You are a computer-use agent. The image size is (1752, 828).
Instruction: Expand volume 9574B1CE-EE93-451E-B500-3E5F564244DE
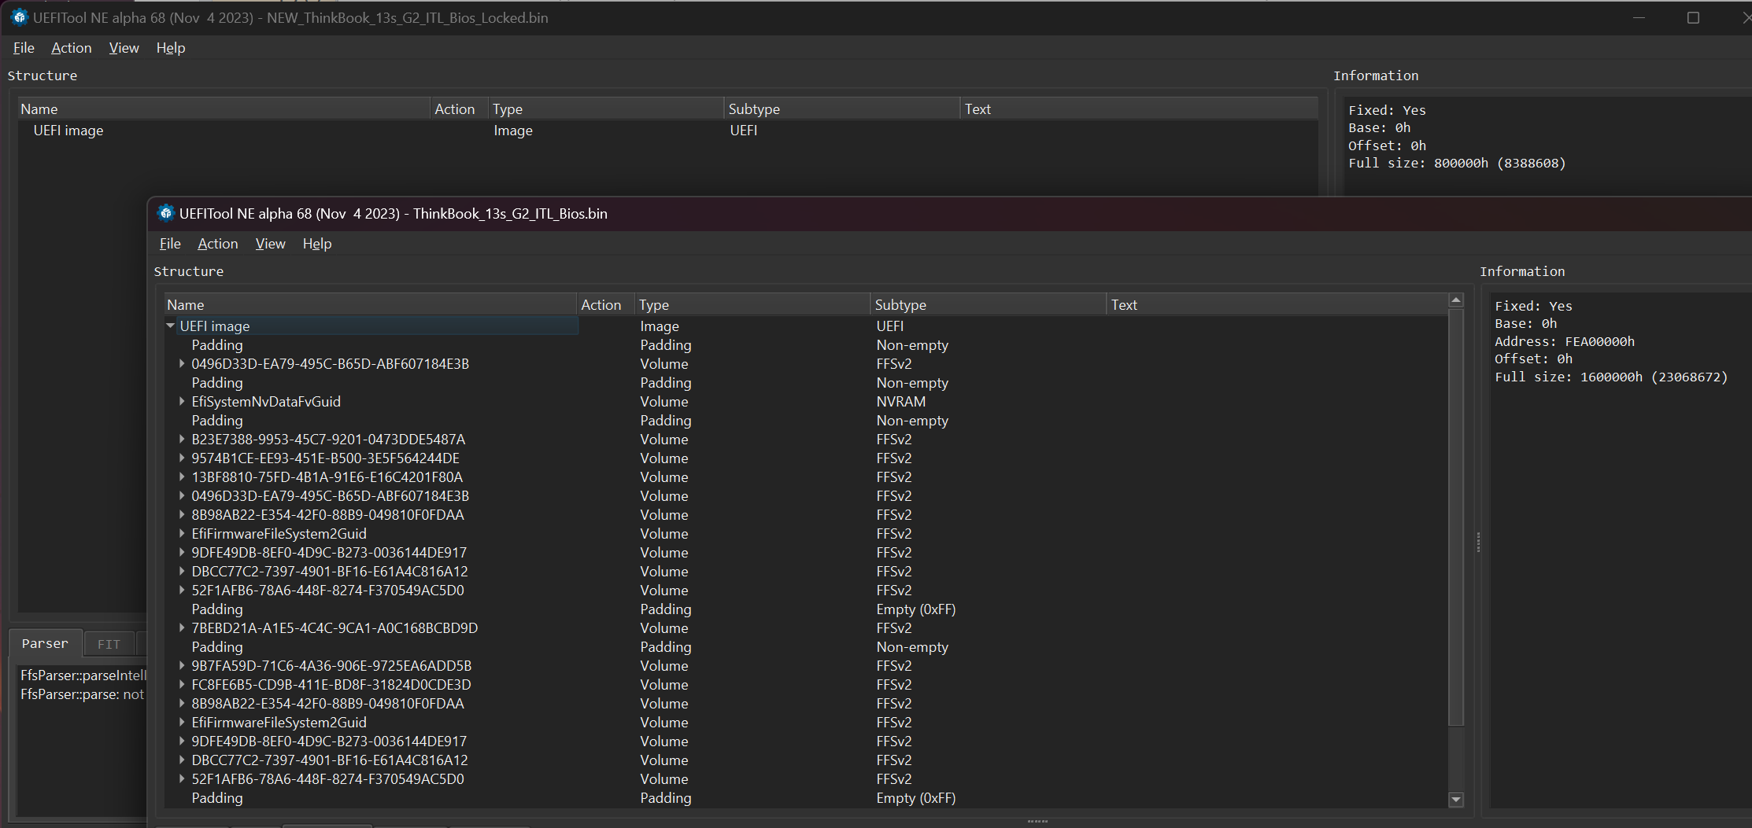(182, 458)
